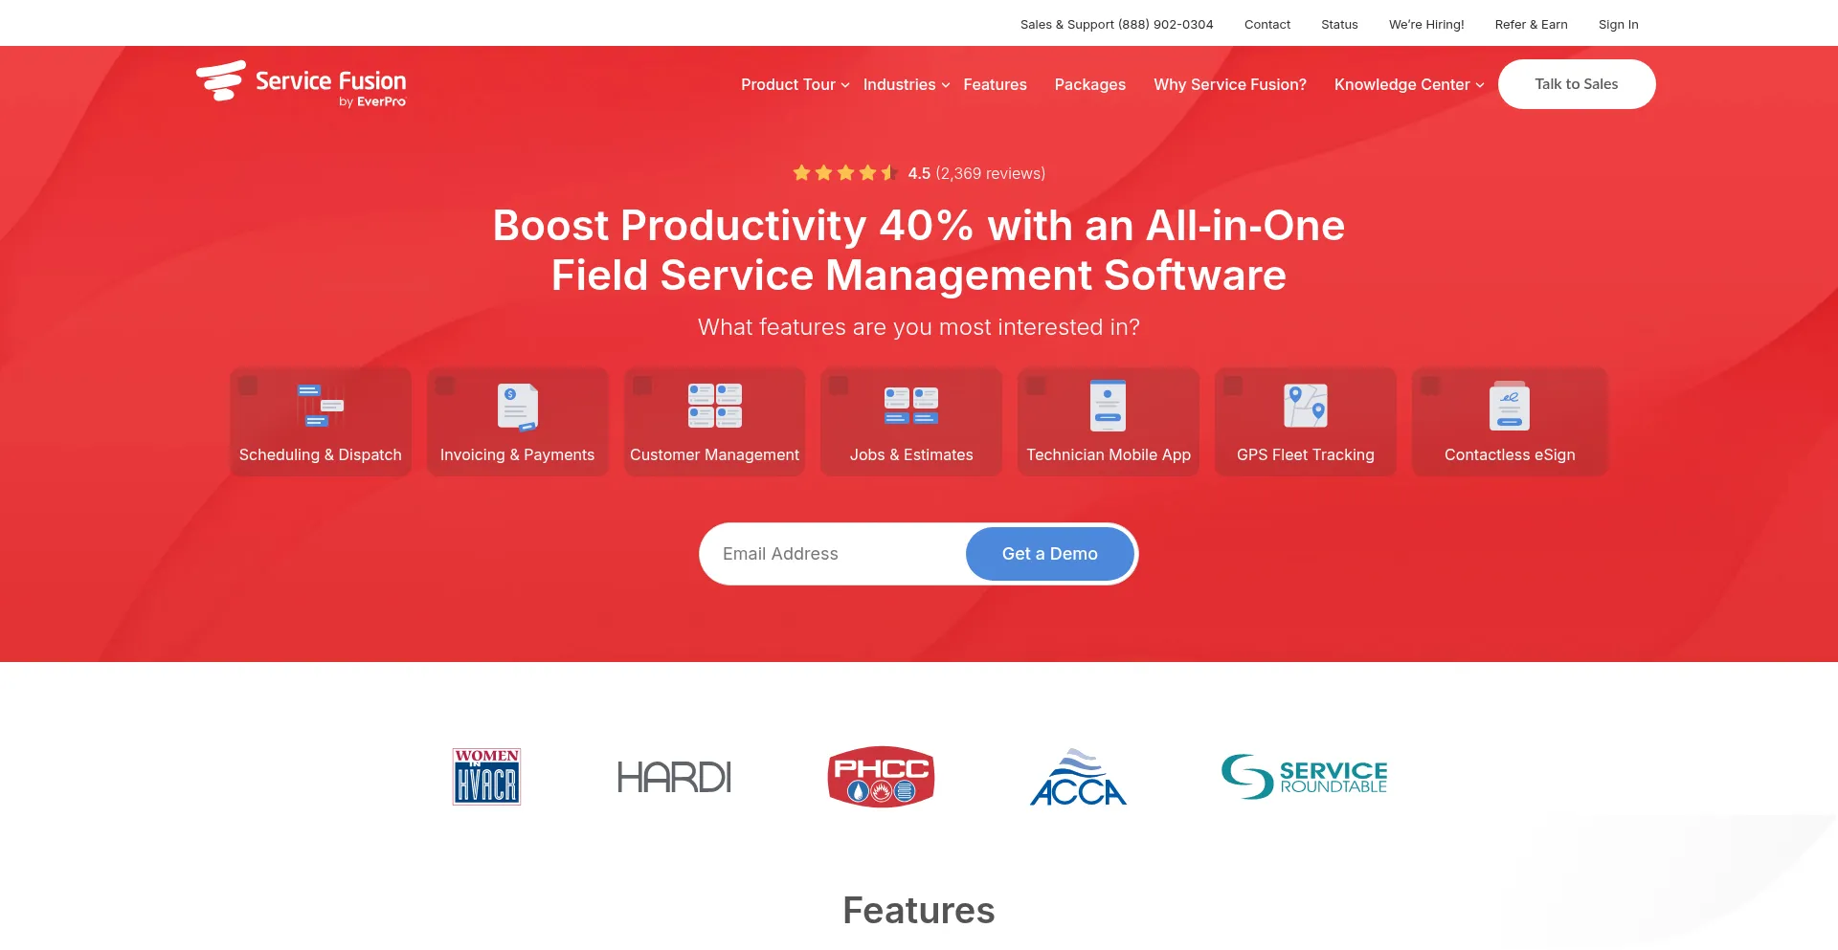
Task: Click the 4.5 (2,369 reviews) text
Action: 976,173
